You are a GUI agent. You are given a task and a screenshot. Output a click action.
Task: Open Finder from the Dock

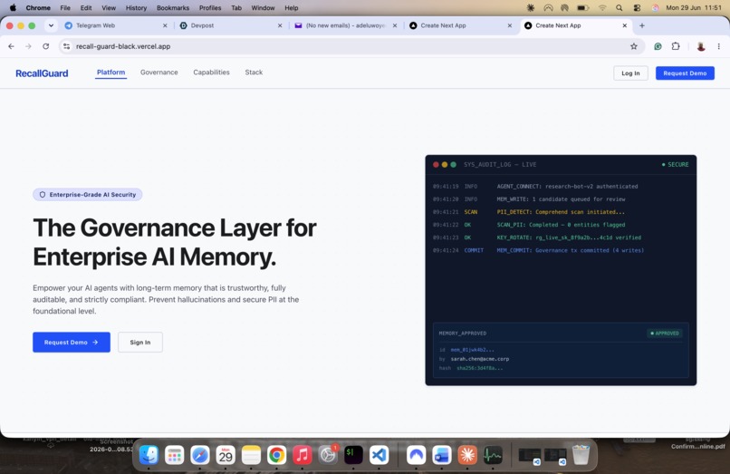pyautogui.click(x=149, y=455)
